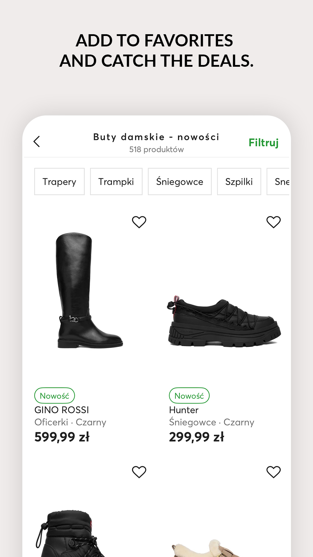Favorite the GINO ROSSI boots with heart

[139, 222]
